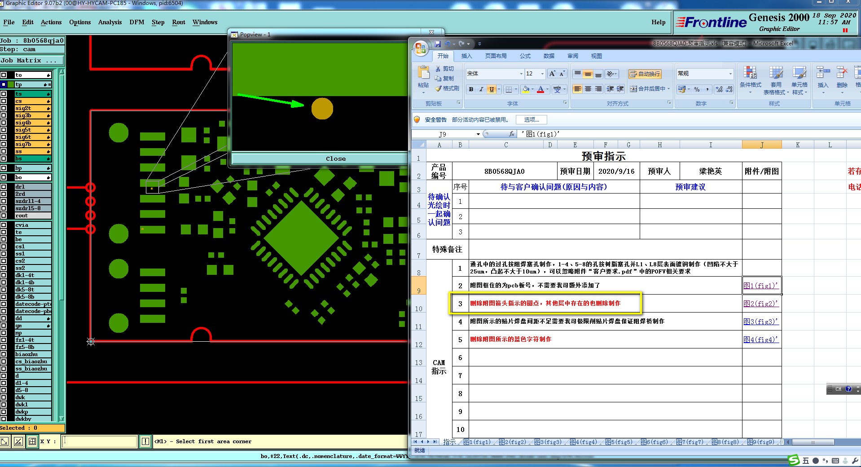Toggle the 'cvia' layer checkbox

point(4,225)
